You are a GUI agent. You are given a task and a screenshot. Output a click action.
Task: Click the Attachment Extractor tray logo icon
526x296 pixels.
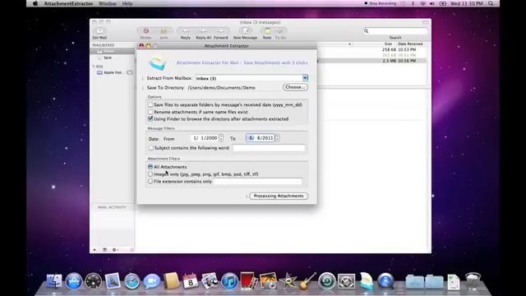pos(157,63)
